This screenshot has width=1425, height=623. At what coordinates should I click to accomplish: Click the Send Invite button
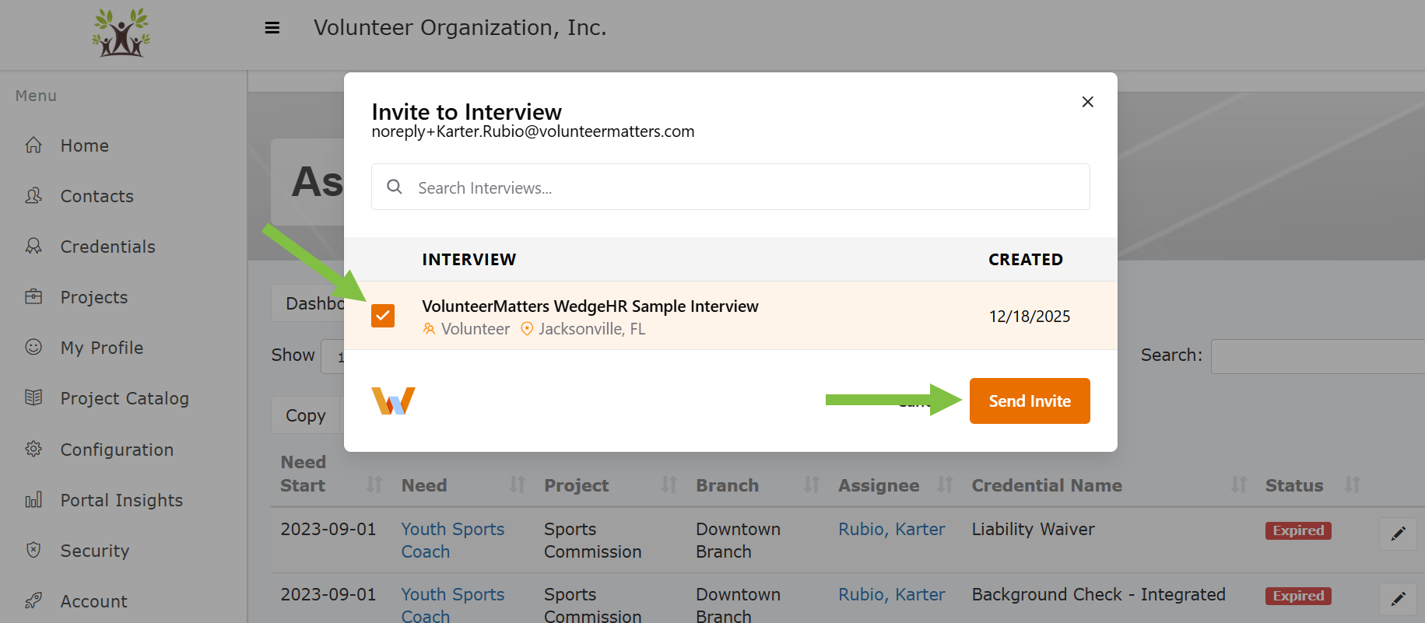click(x=1030, y=401)
